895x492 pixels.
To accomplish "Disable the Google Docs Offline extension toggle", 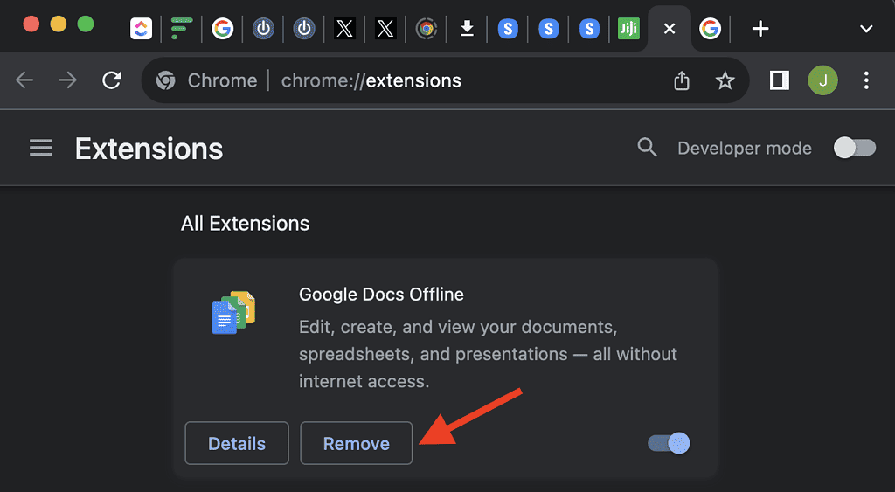I will click(670, 444).
